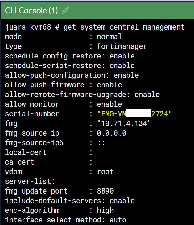Image resolution: width=194 pixels, height=225 pixels.
Task: Click the schedule-script-restore enable value
Action: (x=122, y=66)
